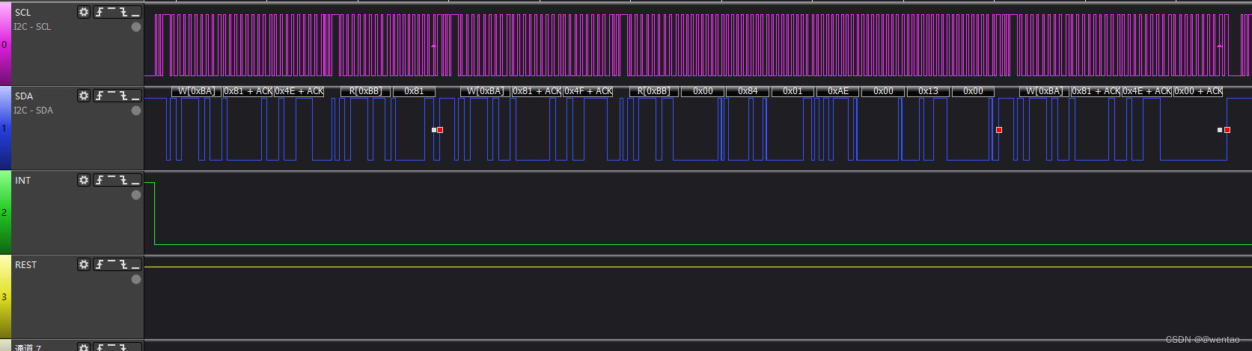Viewport: 1252px width, 351px height.
Task: Select the '0x00 + ACK' decoded byte bubble
Action: click(1198, 91)
